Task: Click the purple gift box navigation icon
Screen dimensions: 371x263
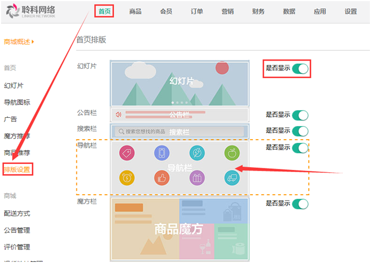Action: [x=197, y=177]
